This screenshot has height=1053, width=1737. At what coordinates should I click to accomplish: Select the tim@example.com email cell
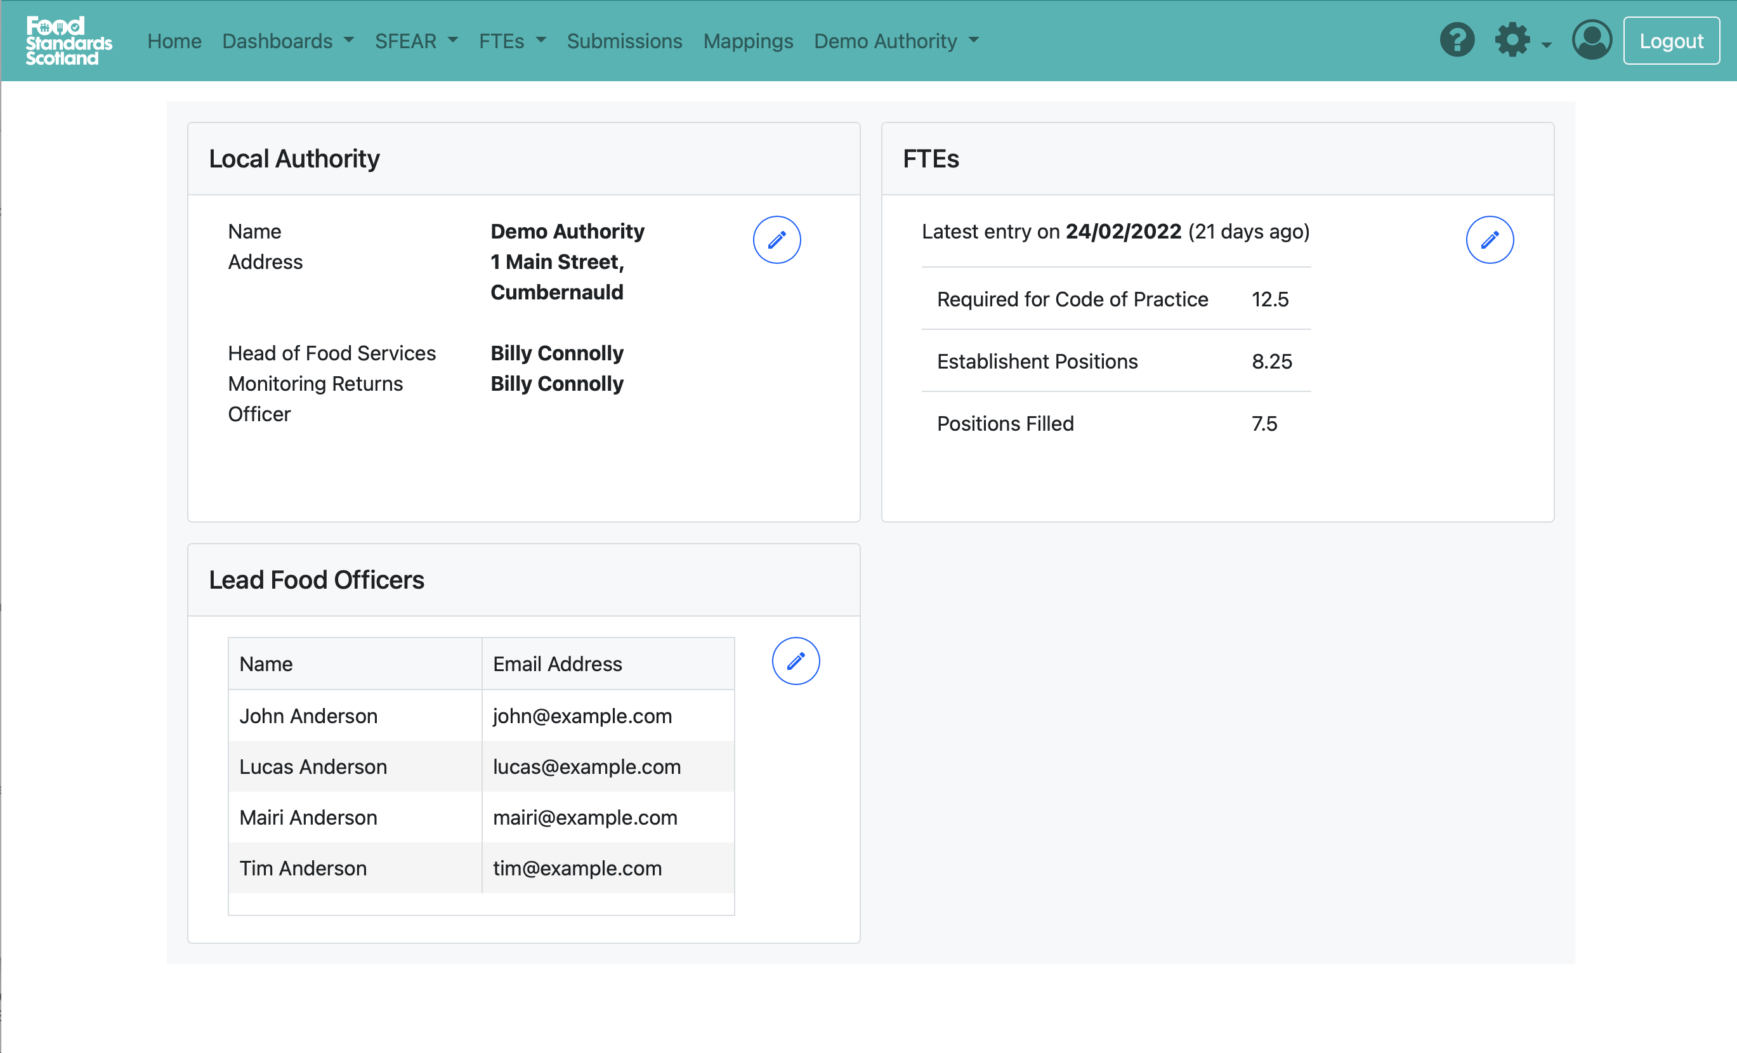[x=608, y=868]
